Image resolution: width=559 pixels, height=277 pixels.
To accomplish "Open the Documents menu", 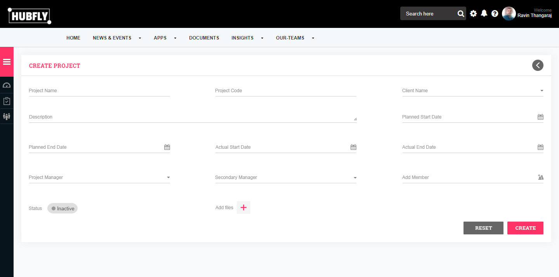I will 204,38.
